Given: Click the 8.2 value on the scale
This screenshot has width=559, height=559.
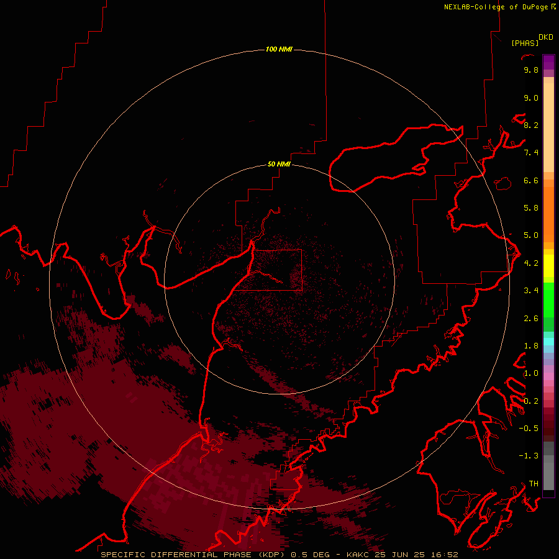Looking at the screenshot, I should (x=531, y=125).
